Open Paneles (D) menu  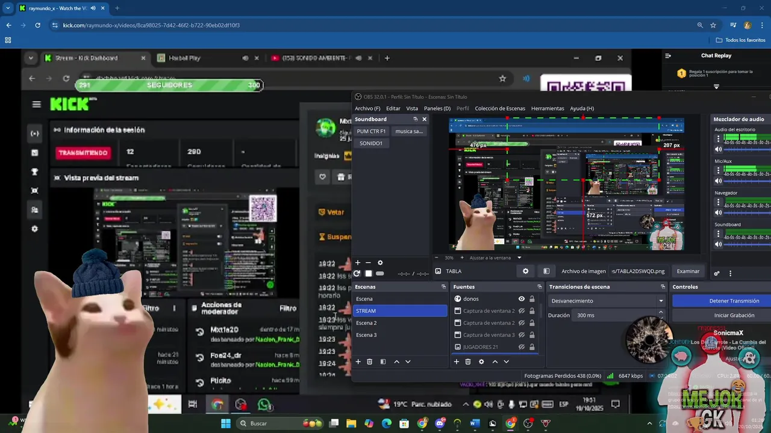click(x=437, y=109)
